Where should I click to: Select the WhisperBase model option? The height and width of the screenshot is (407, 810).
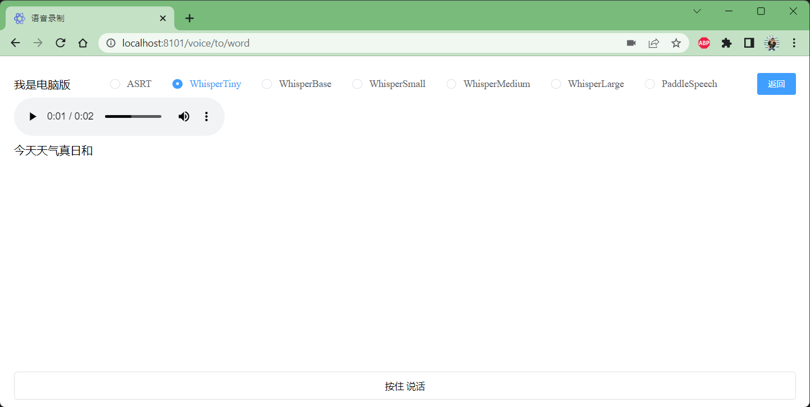coord(267,84)
